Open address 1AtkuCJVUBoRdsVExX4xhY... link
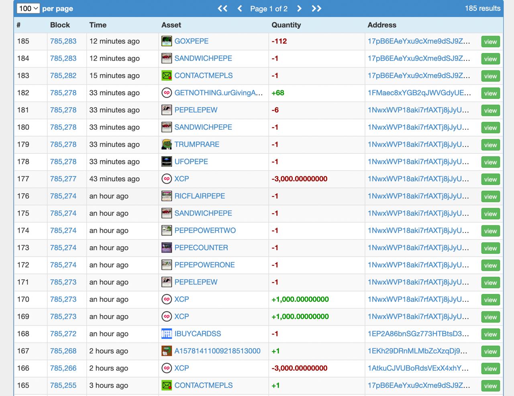514x396 pixels. [x=418, y=368]
